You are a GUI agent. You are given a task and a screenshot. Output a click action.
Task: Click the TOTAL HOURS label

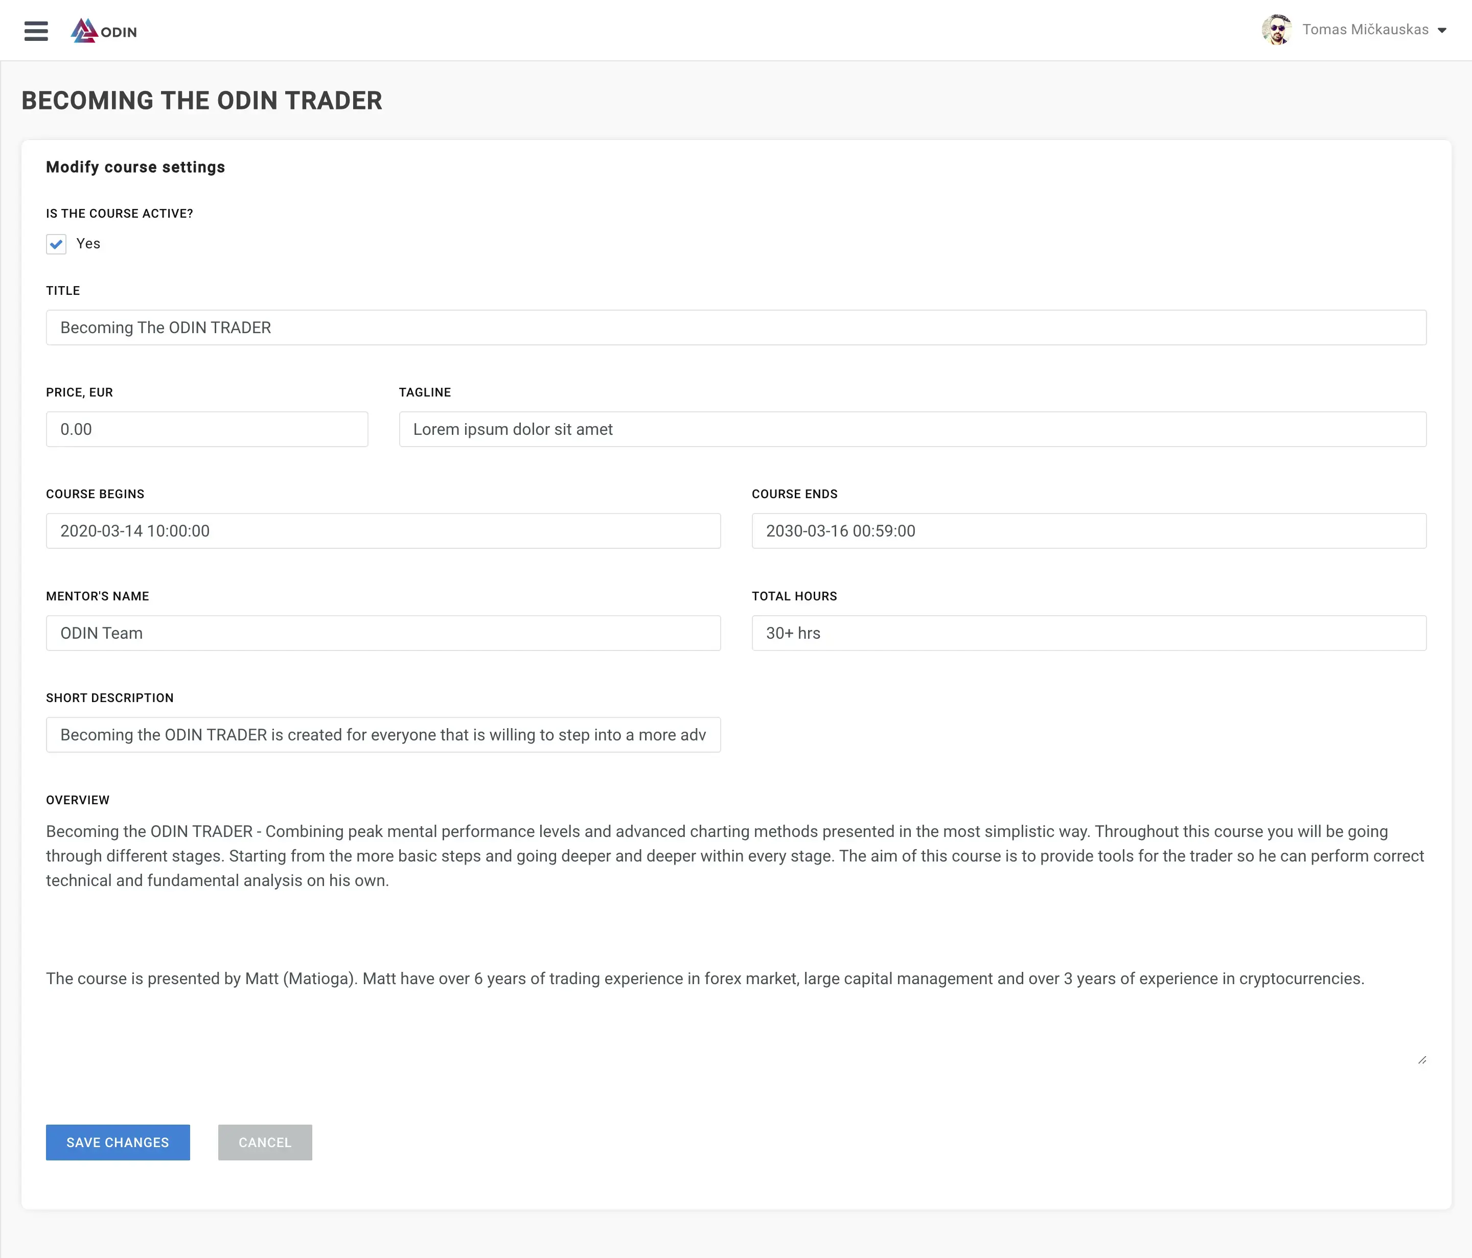[x=794, y=596]
